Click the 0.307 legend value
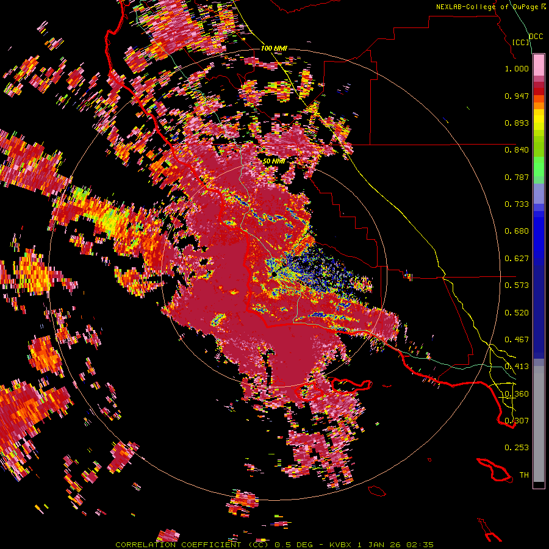 (517, 421)
